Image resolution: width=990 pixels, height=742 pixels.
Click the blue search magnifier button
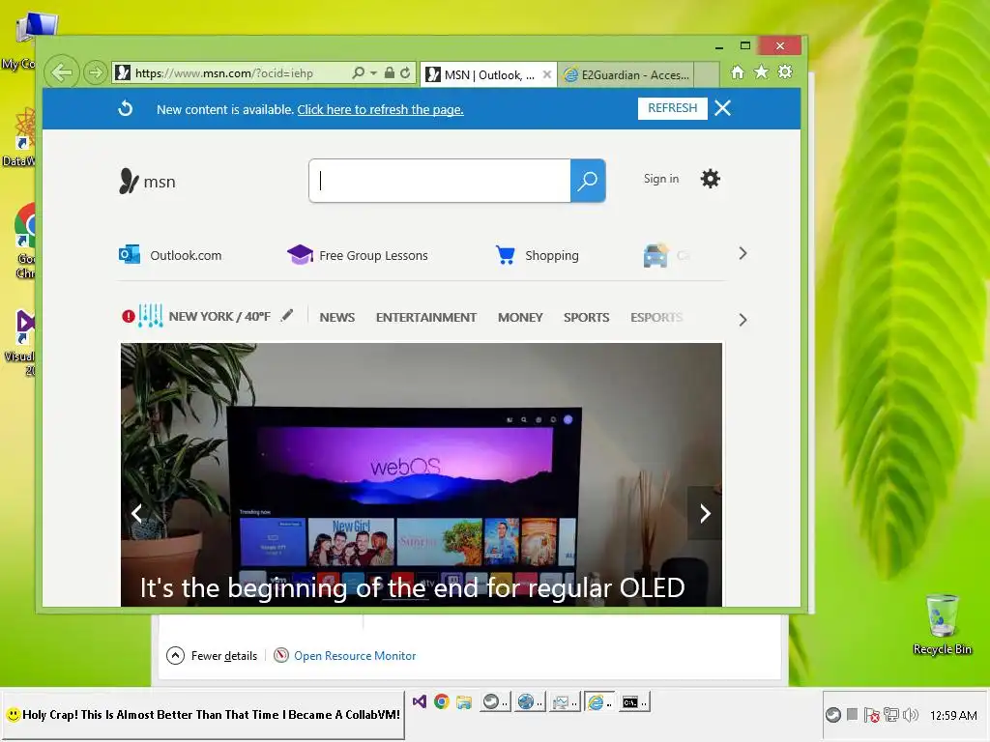point(588,181)
